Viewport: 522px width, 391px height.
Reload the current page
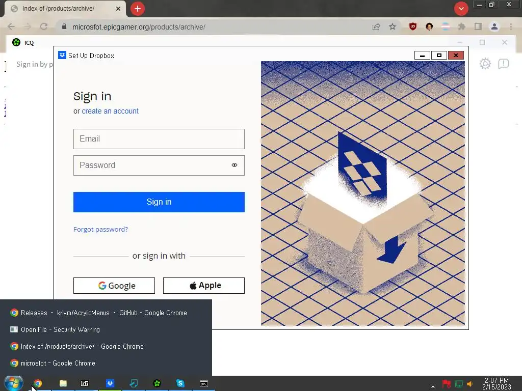[x=44, y=27]
